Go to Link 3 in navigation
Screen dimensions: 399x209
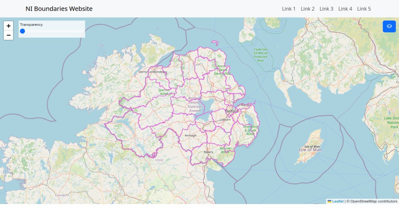326,9
